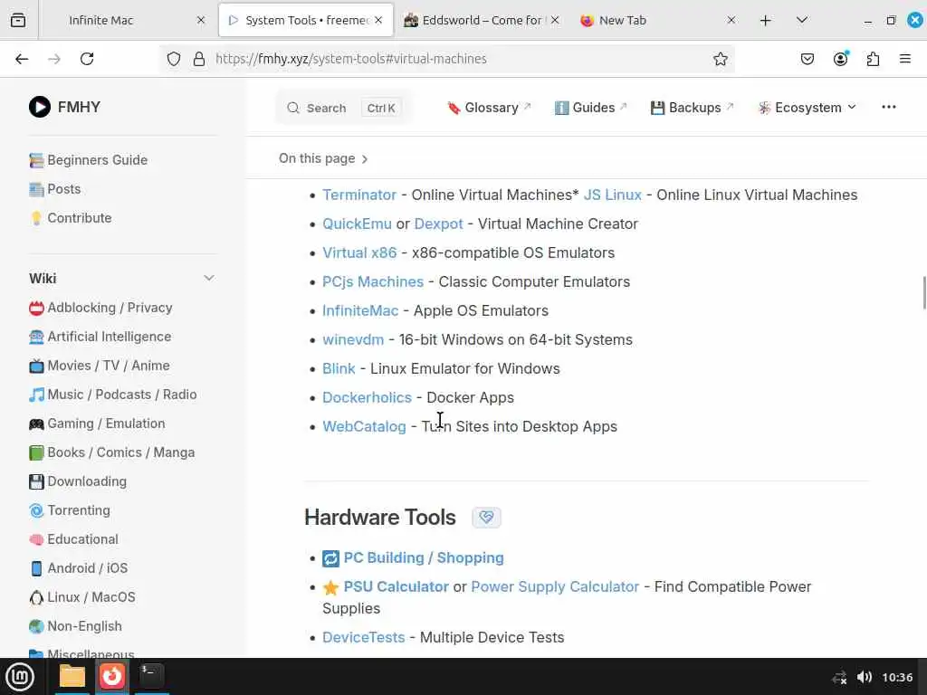
Task: Expand the On this page menu
Action: [323, 158]
